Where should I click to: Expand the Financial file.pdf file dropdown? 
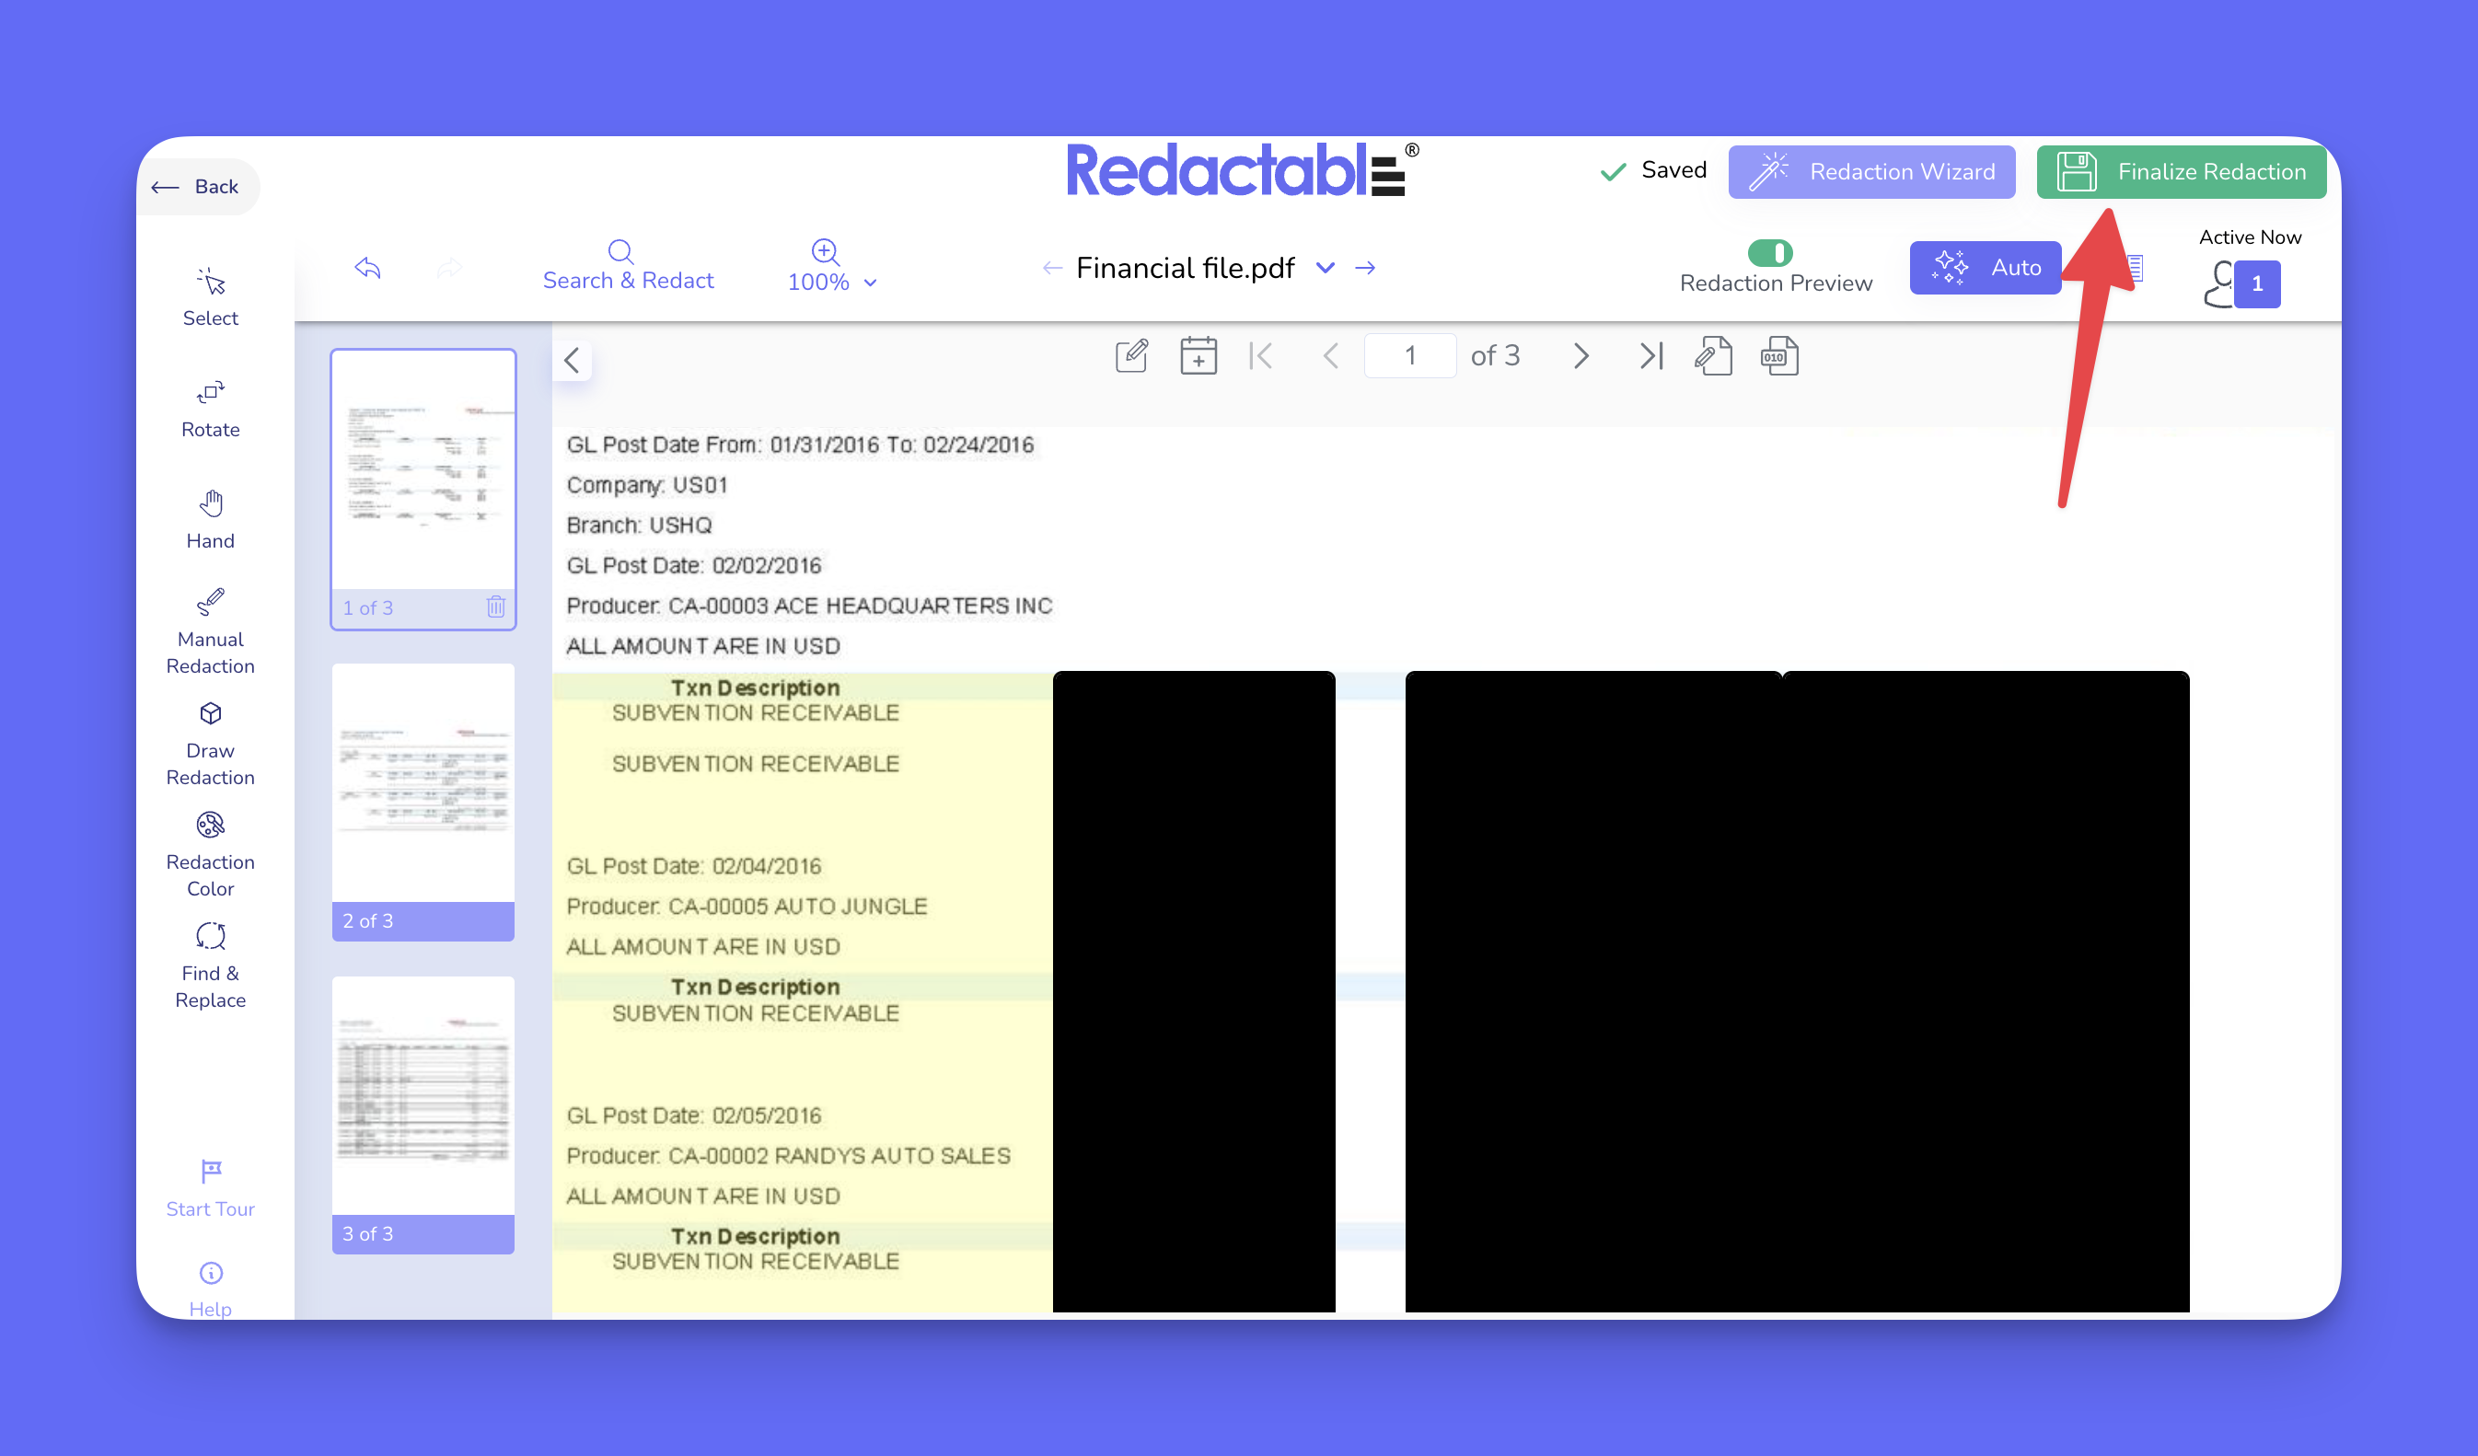point(1325,268)
